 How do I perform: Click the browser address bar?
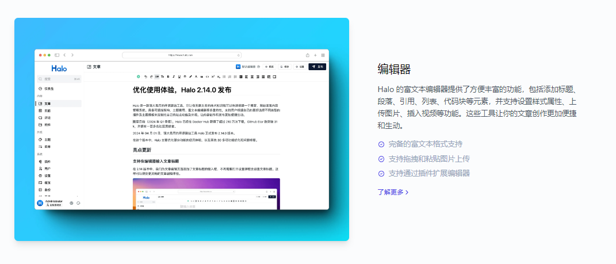[182, 55]
